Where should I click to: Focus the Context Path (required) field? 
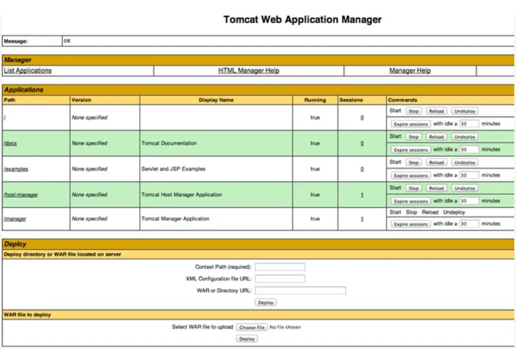tap(280, 267)
